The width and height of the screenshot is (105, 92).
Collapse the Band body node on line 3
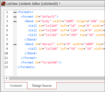click(15, 21)
